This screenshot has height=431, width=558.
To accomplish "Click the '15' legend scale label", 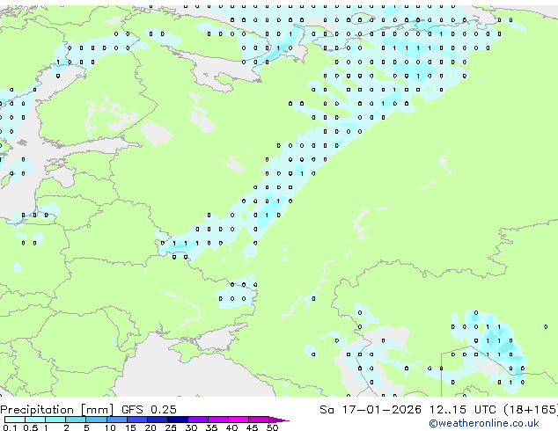I will tap(130, 427).
